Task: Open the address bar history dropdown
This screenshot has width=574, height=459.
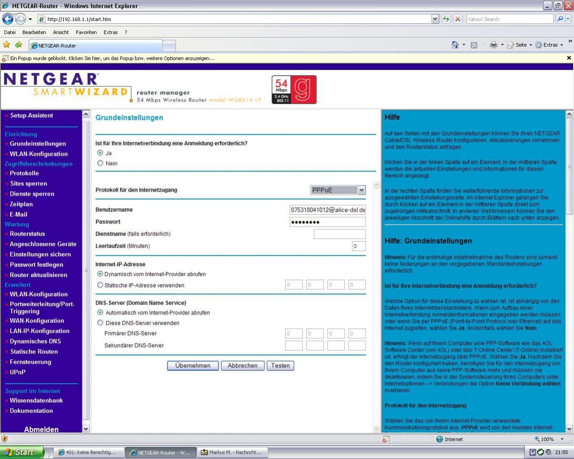Action: click(435, 19)
